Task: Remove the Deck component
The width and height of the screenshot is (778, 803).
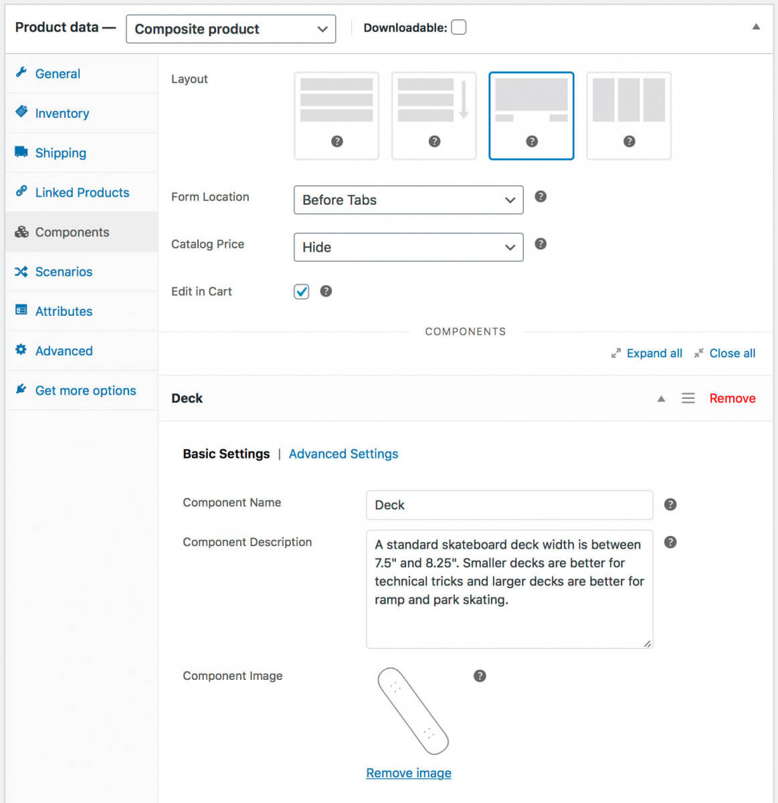Action: 732,398
